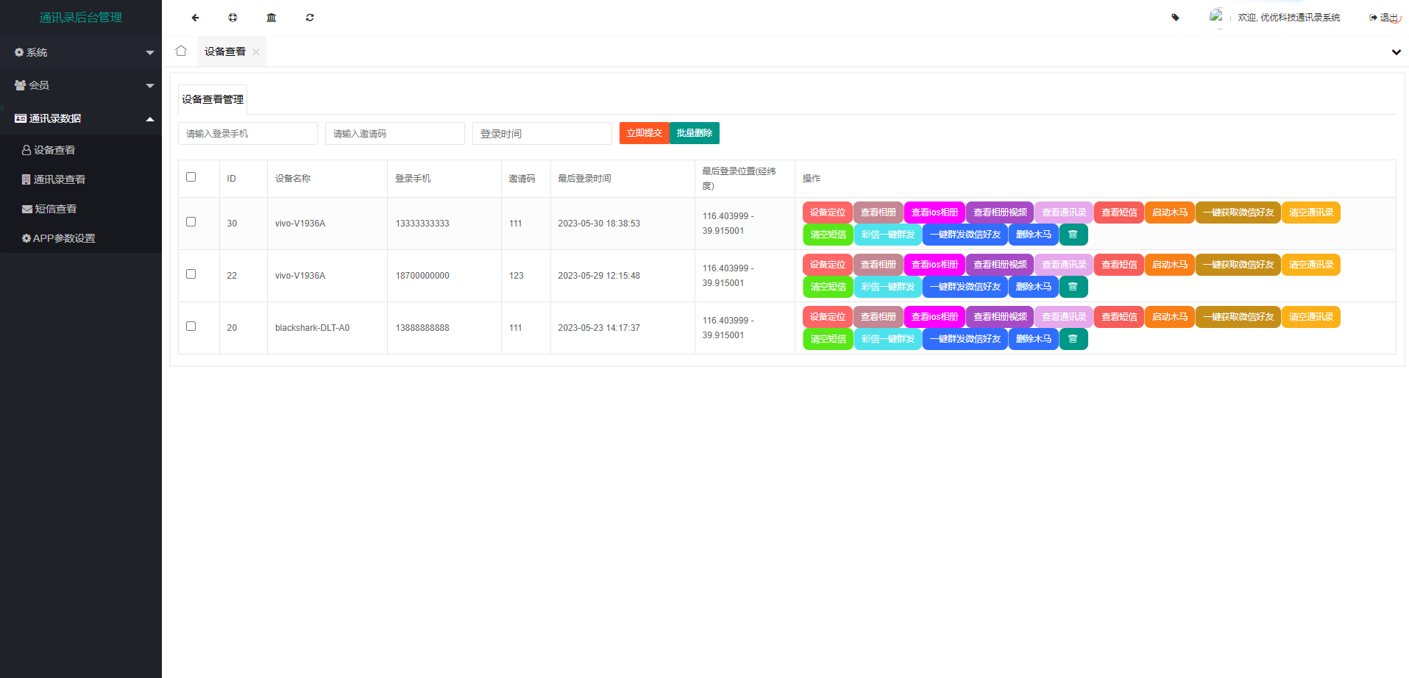Click the crosshair icon in top toolbar

click(x=233, y=18)
